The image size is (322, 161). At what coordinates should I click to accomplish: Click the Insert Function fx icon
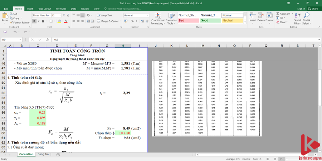(x=47, y=40)
